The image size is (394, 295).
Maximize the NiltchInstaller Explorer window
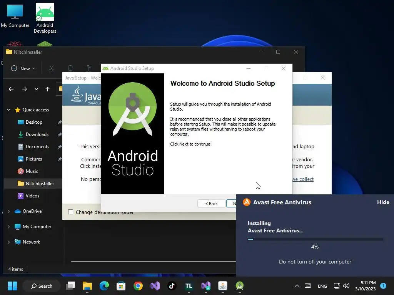[x=278, y=52]
